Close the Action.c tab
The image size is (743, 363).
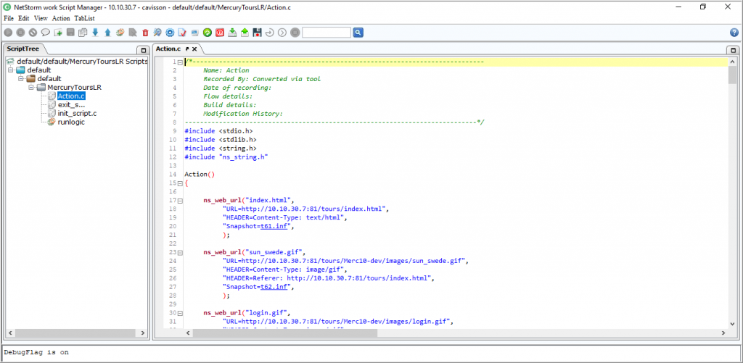coord(194,49)
